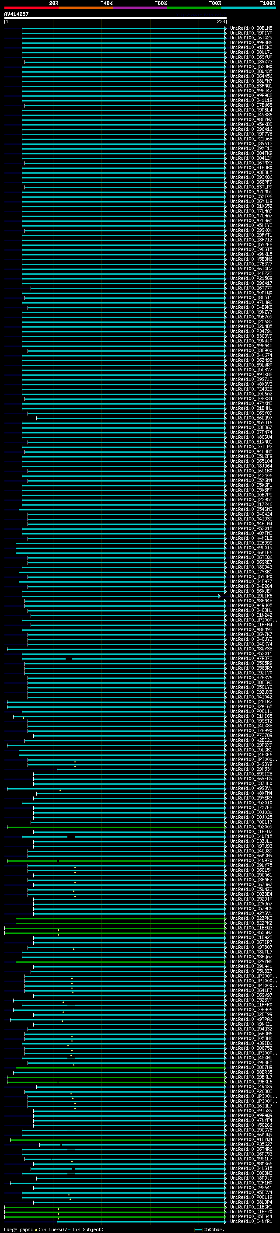Open the UniRef100_Q4N970 hit
This screenshot has width=280, height=1233.
(251, 861)
